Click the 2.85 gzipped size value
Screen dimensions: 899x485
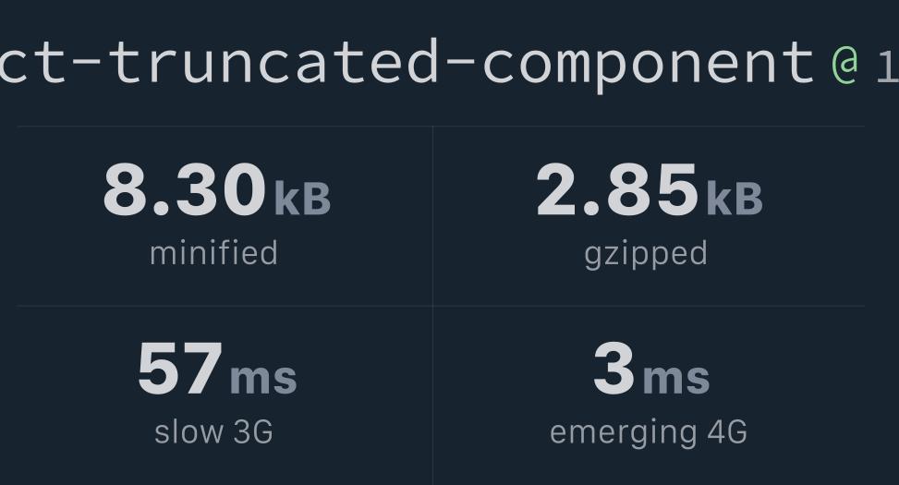click(617, 189)
